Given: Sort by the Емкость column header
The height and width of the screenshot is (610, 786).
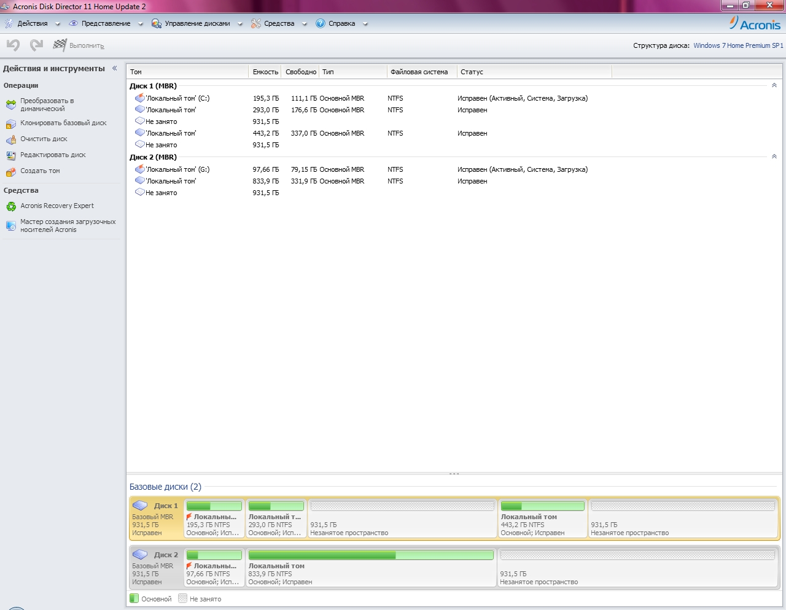Looking at the screenshot, I should [x=265, y=72].
